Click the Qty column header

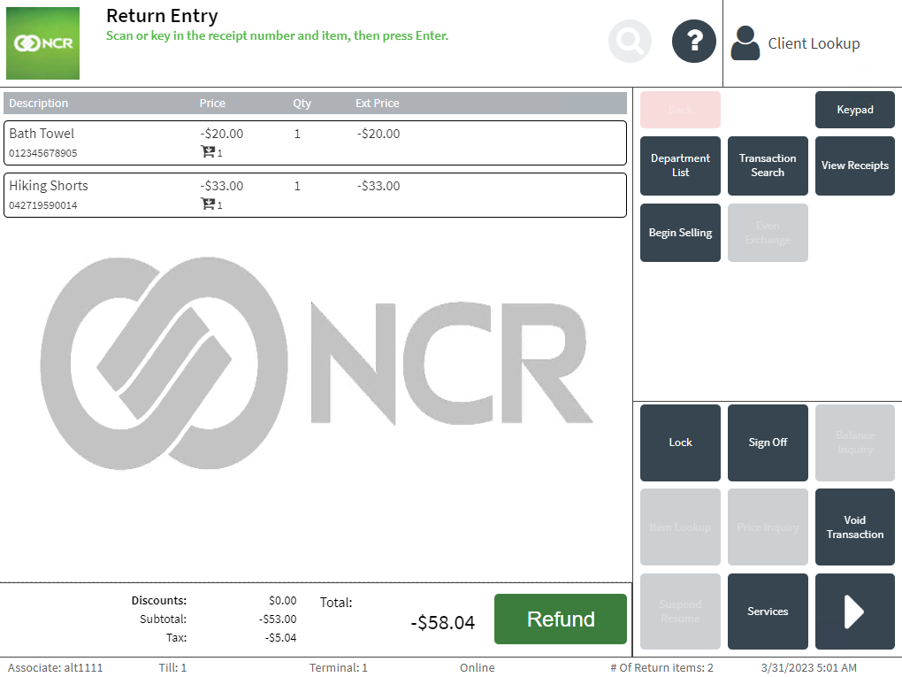[x=302, y=103]
